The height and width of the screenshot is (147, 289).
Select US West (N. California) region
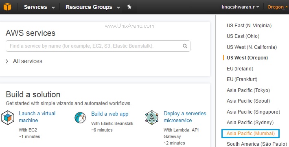point(252,47)
